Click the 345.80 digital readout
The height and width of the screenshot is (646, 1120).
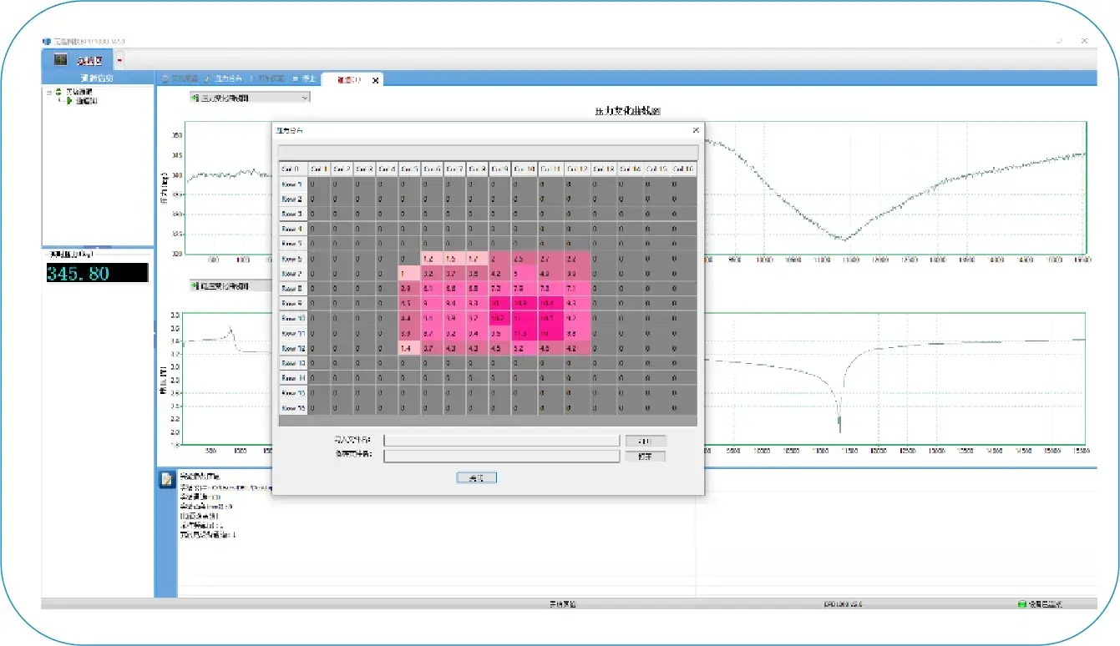[x=97, y=273]
